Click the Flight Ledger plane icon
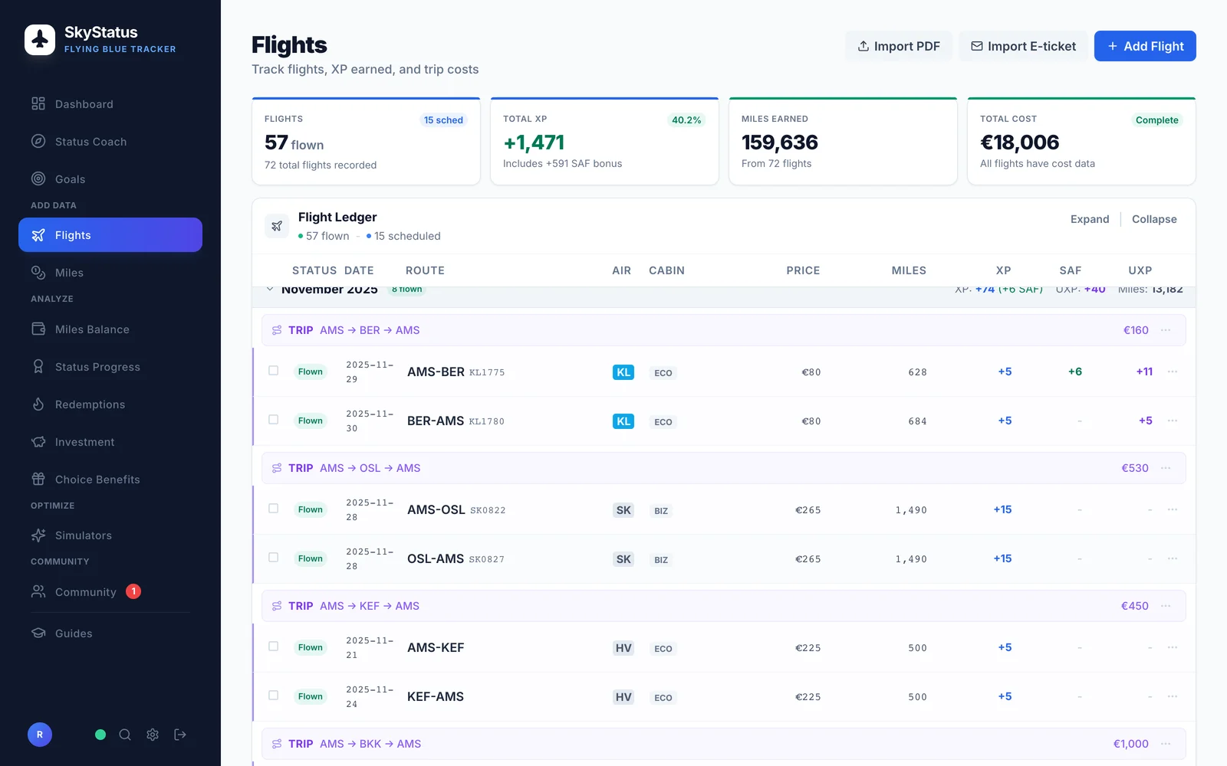The width and height of the screenshot is (1227, 766). [x=277, y=226]
